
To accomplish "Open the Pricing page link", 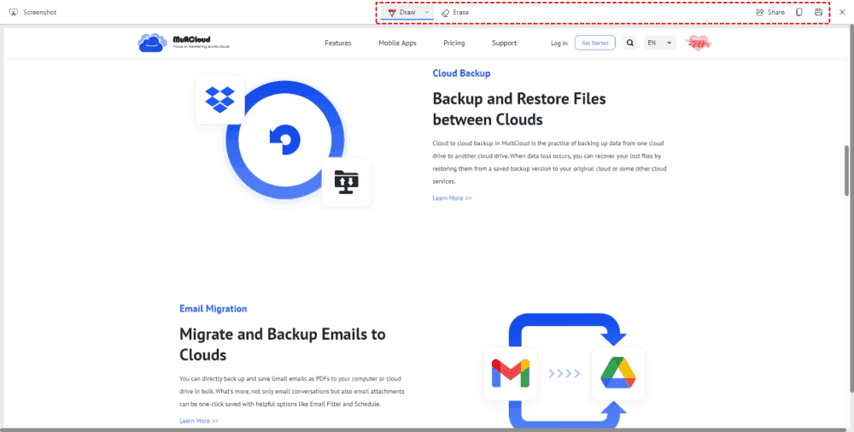I will (454, 43).
